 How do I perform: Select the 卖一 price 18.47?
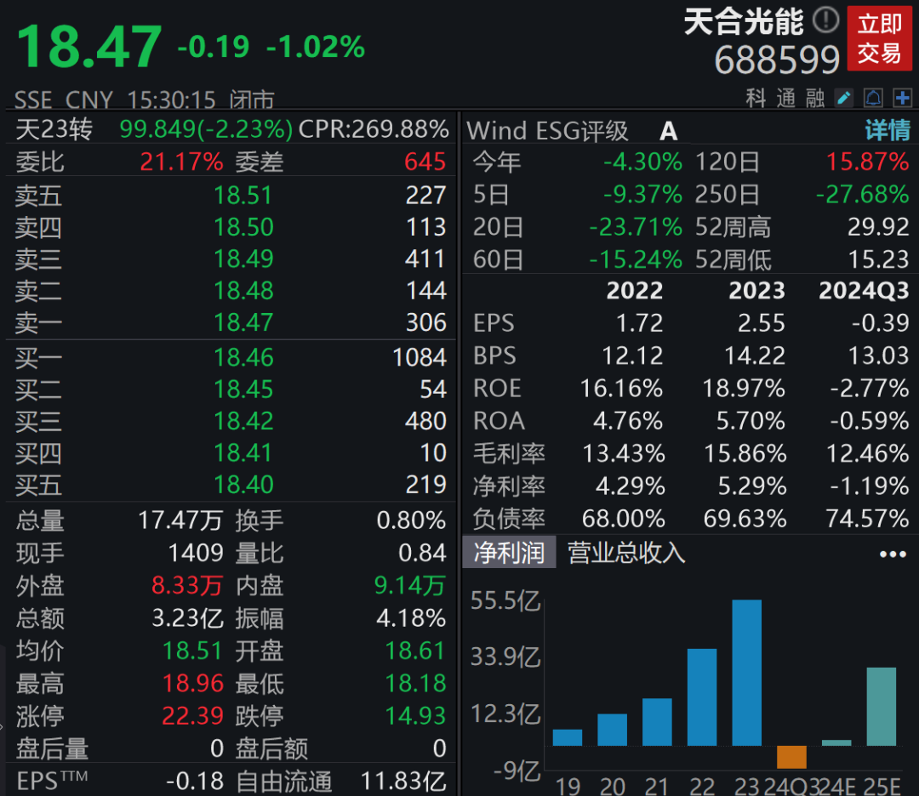click(x=243, y=322)
